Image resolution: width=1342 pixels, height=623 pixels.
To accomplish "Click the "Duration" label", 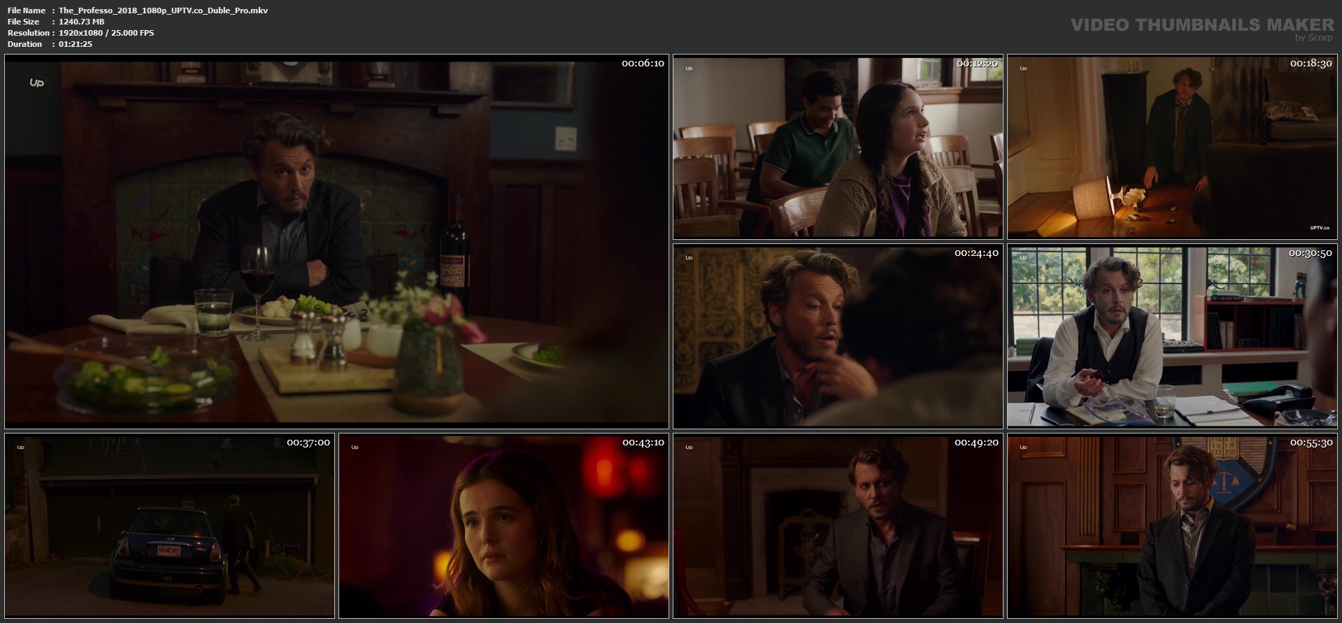I will (24, 44).
